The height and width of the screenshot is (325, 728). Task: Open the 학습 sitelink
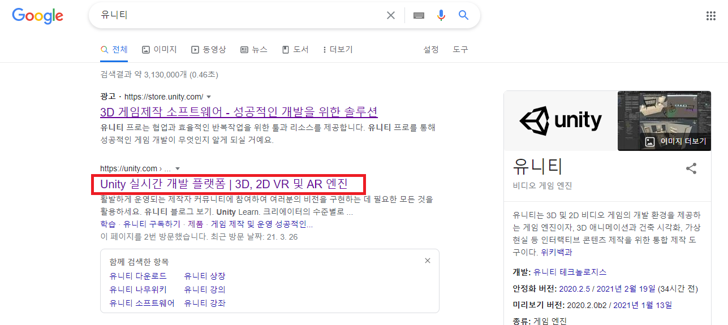pyautogui.click(x=107, y=224)
